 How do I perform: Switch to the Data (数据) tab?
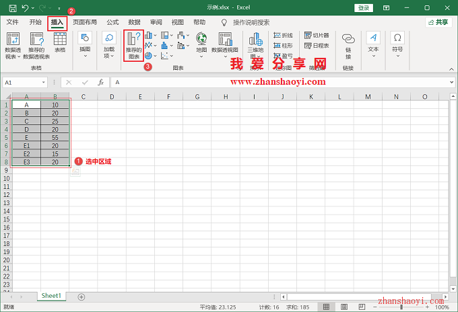[x=134, y=22]
